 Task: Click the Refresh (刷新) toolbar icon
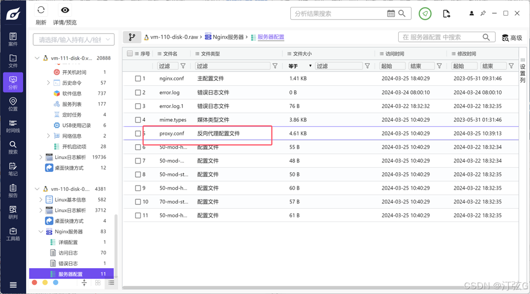pos(41,10)
